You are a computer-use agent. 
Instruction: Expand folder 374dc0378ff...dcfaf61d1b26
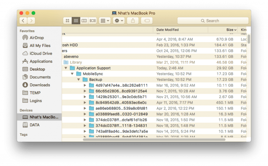(85, 120)
